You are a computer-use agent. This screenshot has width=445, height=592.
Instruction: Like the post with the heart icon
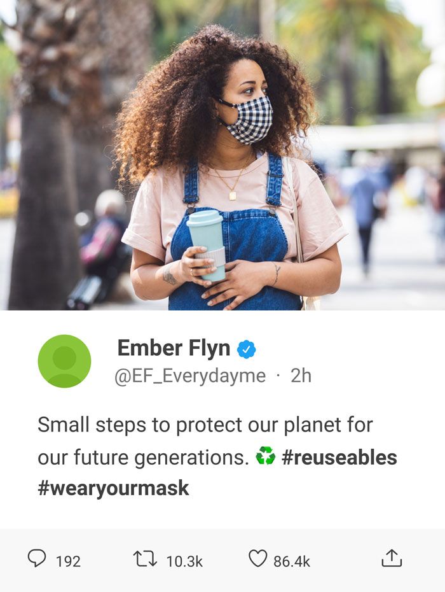[258, 558]
